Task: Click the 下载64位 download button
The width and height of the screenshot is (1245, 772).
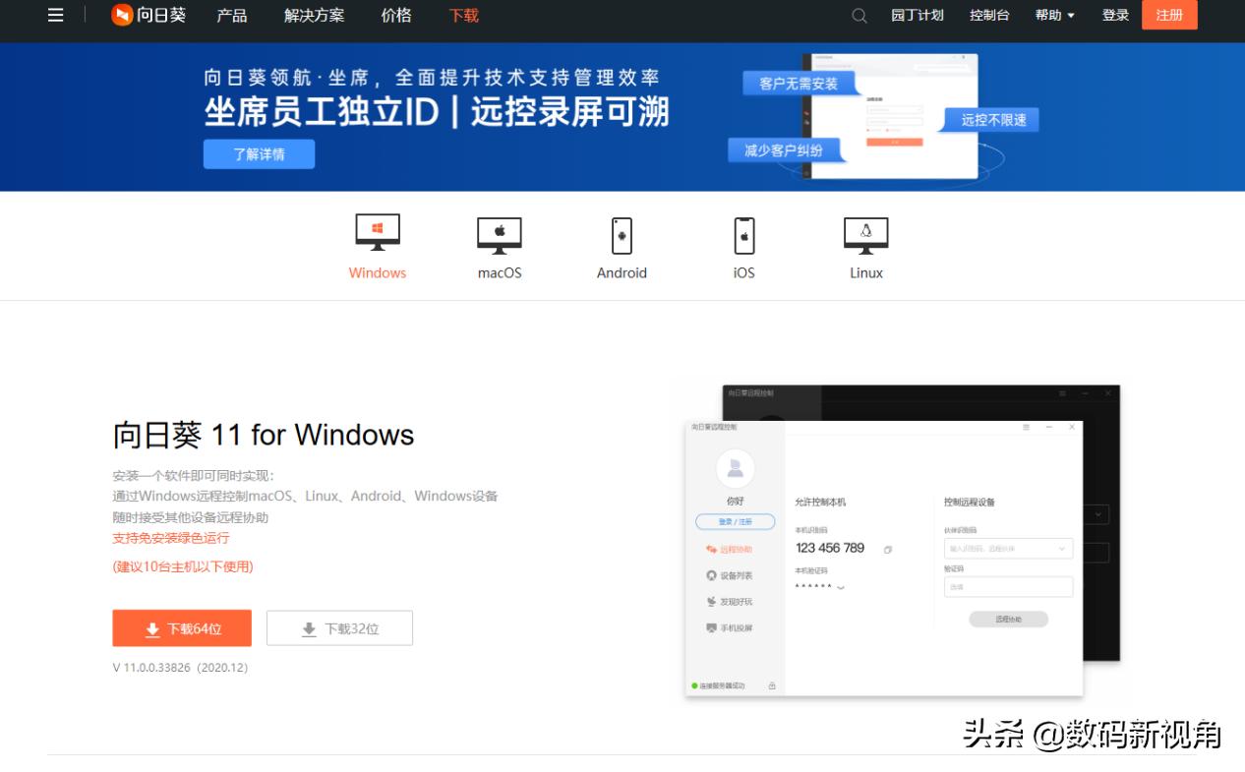Action: click(x=181, y=627)
